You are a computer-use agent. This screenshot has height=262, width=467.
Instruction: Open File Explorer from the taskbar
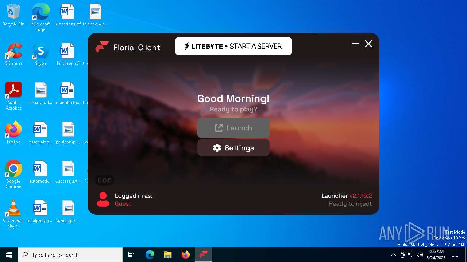pyautogui.click(x=167, y=255)
